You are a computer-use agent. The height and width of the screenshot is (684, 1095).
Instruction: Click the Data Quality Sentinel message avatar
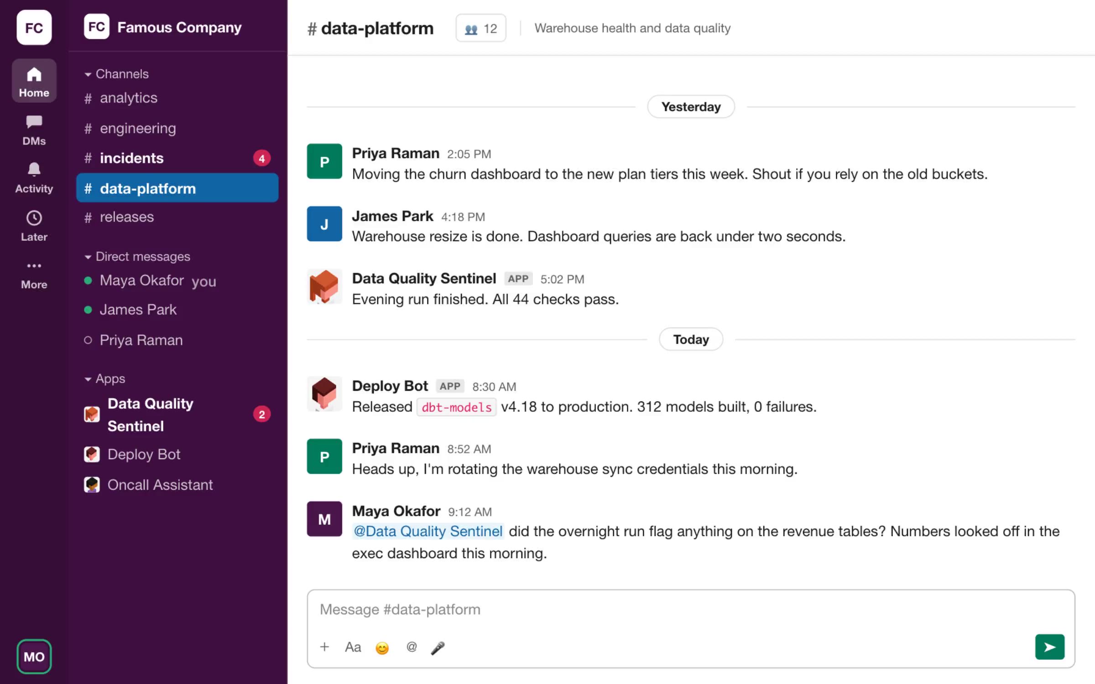click(x=324, y=286)
